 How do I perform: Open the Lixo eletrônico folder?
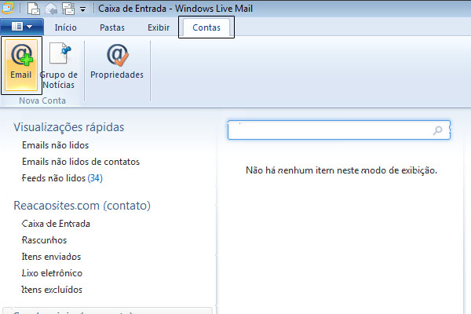tap(52, 273)
